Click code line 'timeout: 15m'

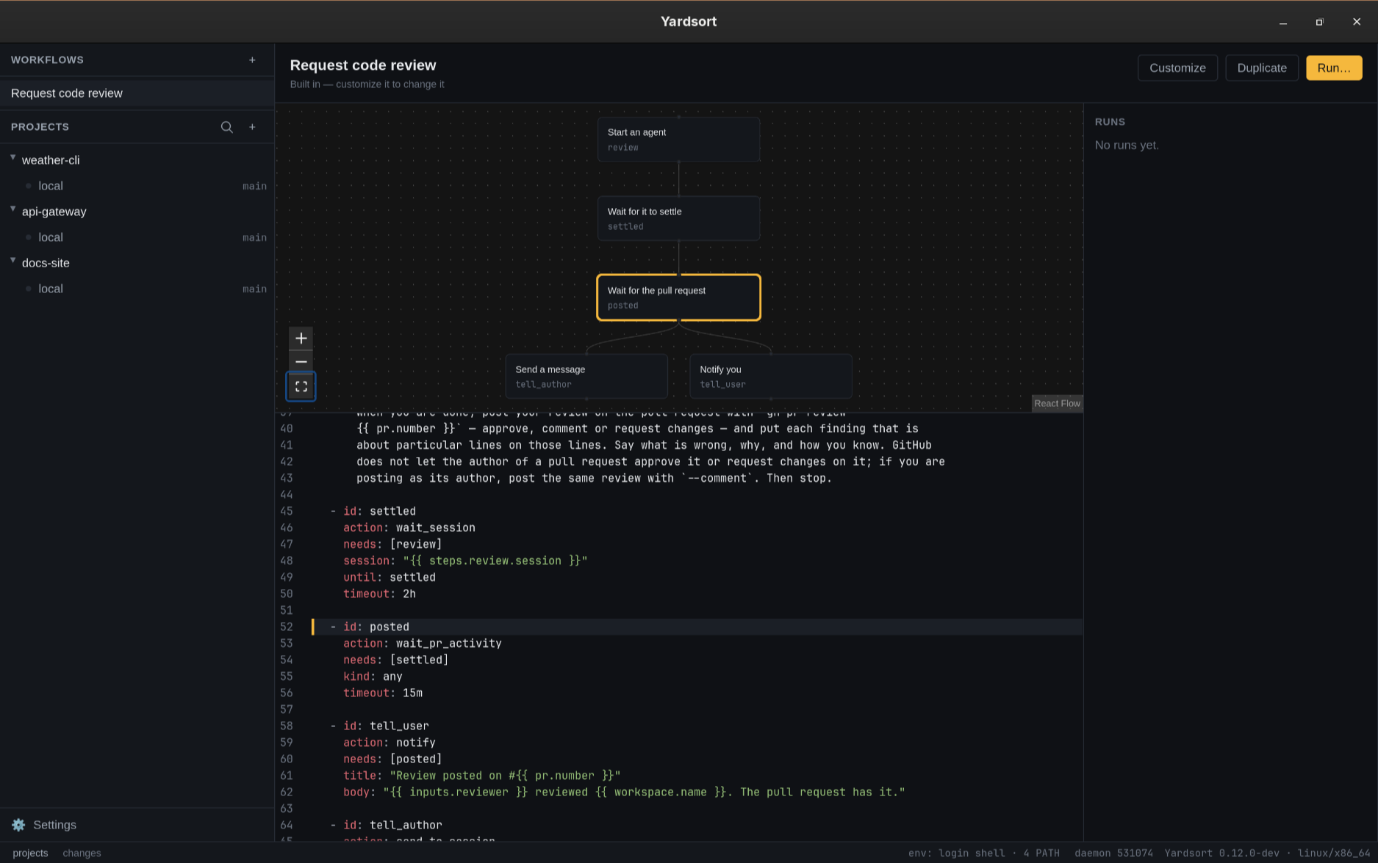pos(383,693)
